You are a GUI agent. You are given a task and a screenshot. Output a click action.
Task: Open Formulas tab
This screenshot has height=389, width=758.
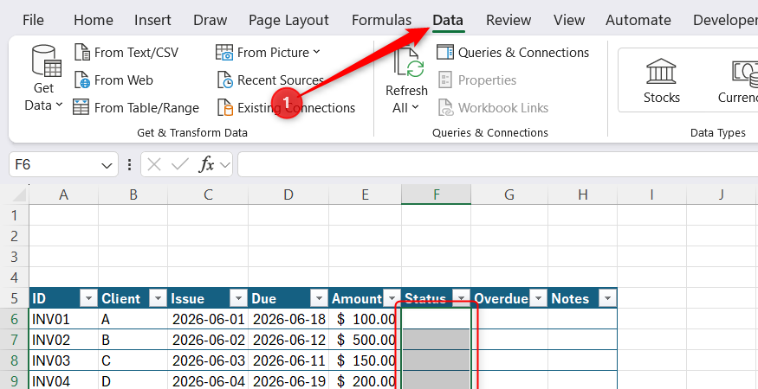tap(381, 20)
